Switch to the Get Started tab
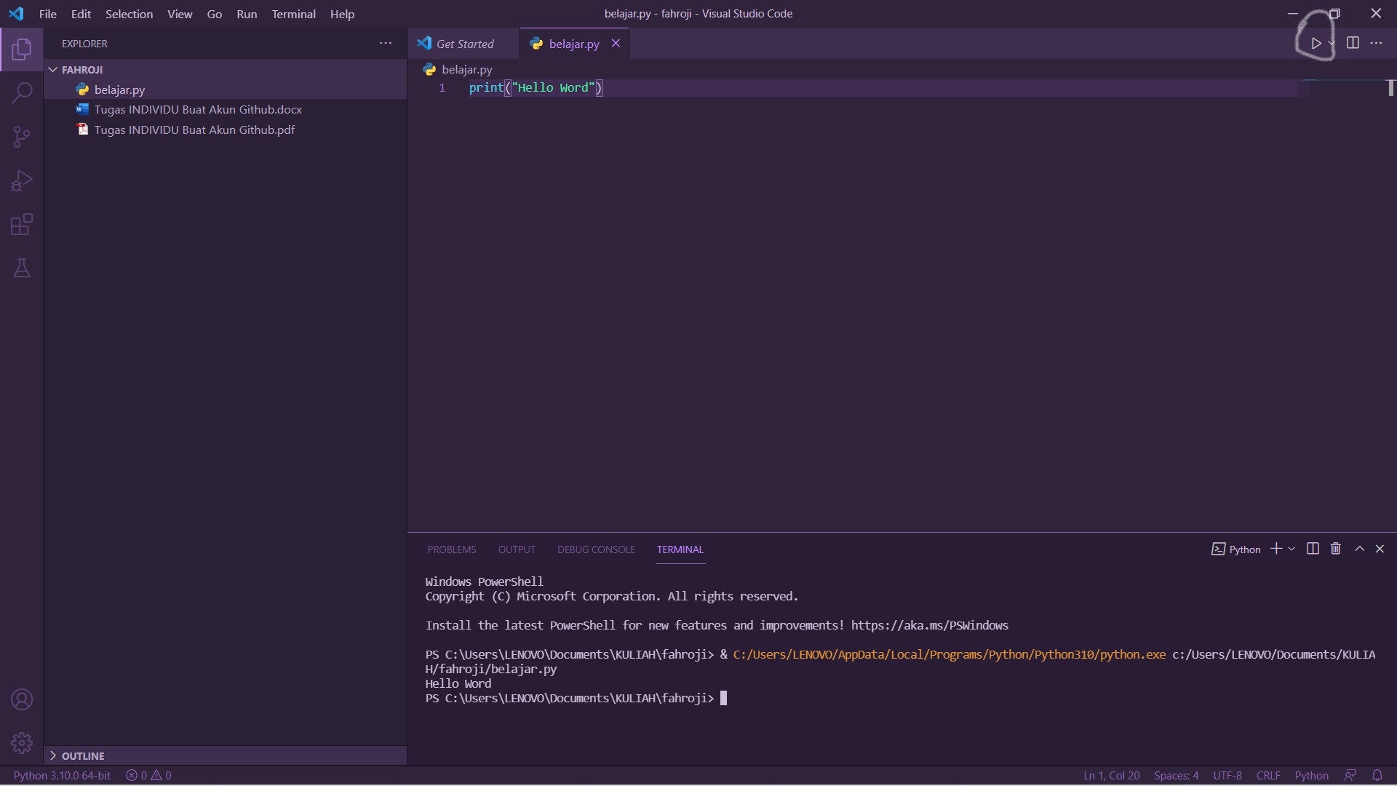1397x786 pixels. pyautogui.click(x=466, y=44)
